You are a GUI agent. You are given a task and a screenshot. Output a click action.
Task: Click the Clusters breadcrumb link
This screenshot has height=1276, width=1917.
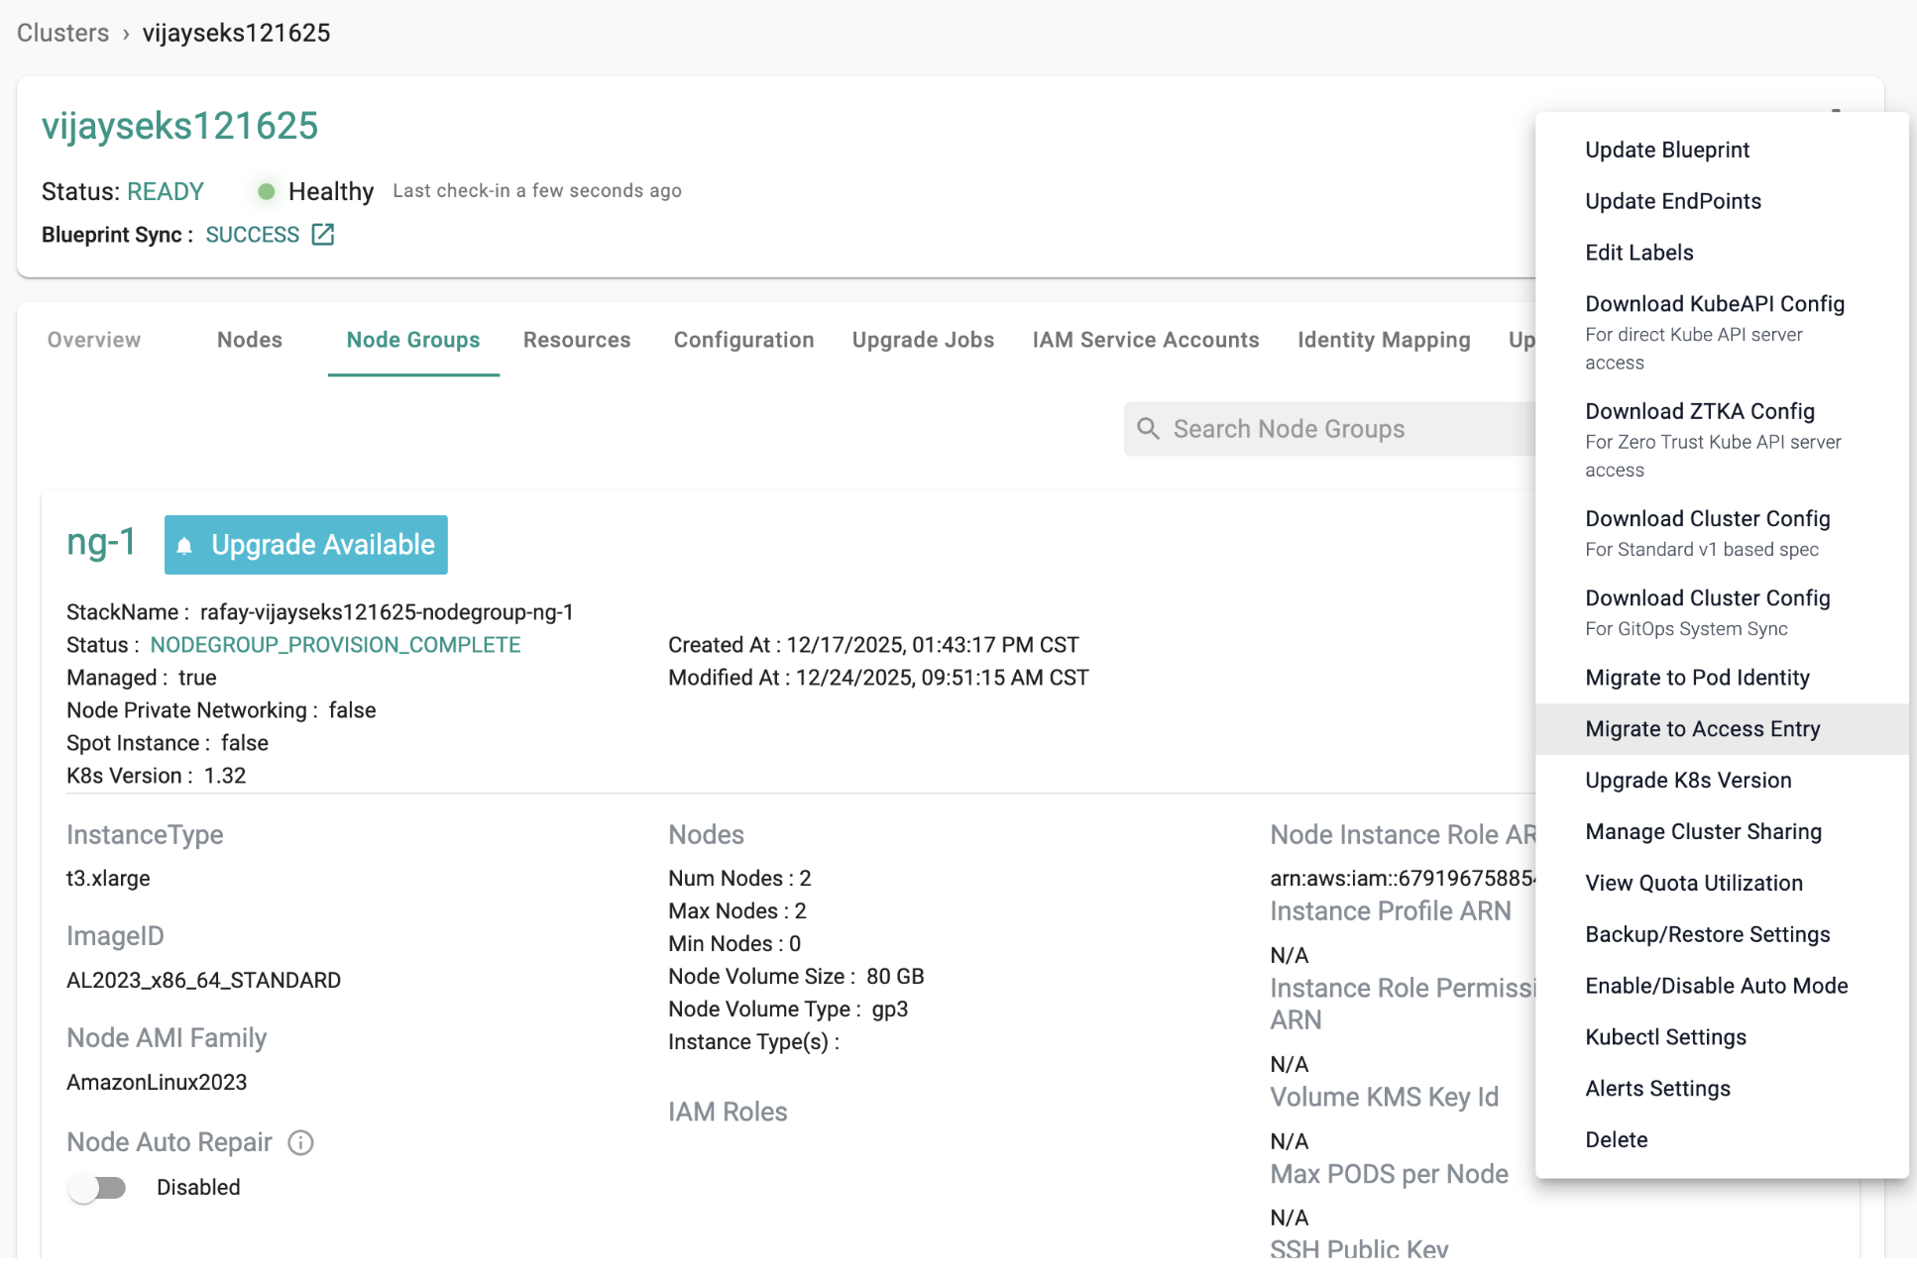(62, 33)
